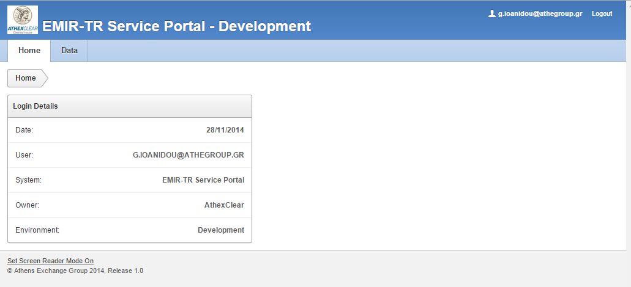The height and width of the screenshot is (287, 631).
Task: Click the EMIR-TR Service Portal - Development title
Action: coord(177,26)
